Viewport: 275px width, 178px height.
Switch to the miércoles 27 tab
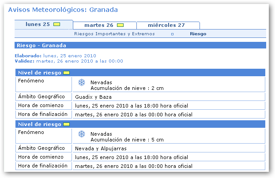tap(166, 25)
